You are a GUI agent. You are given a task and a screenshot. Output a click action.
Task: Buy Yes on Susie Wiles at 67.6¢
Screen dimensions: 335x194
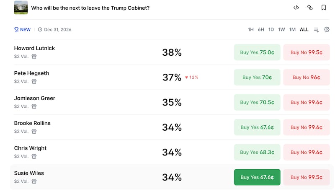(x=257, y=177)
